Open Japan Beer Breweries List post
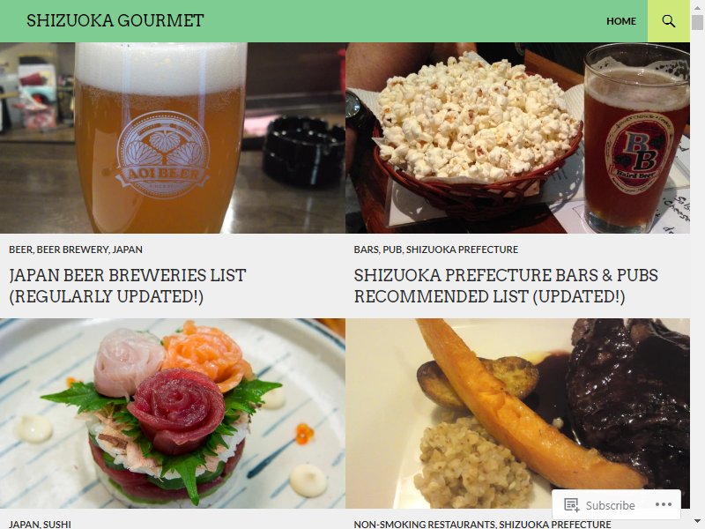Screen dimensions: 705x529 click(128, 286)
